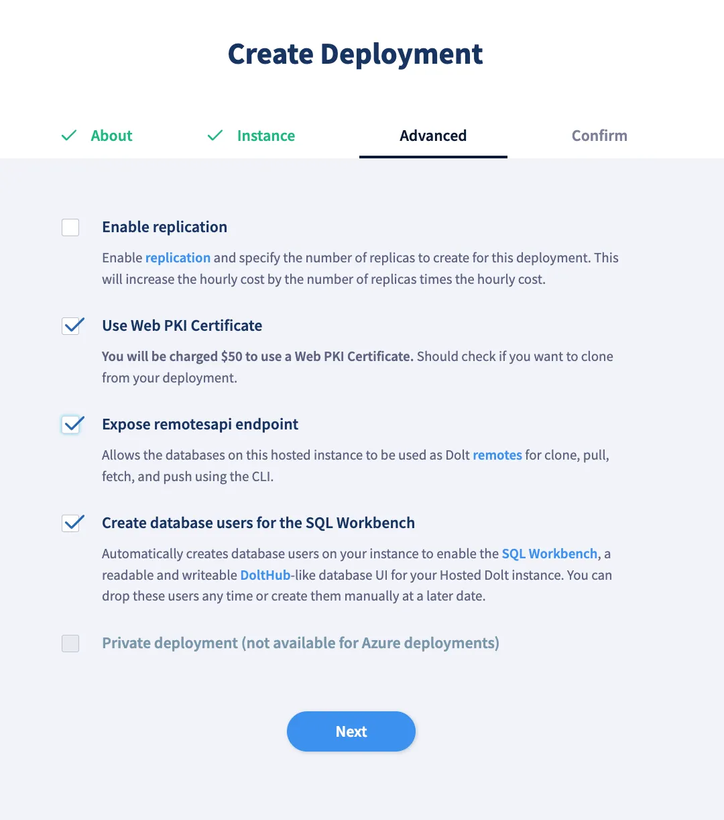Disable Expose remotesapi endpoint
This screenshot has height=820, width=724.
72,425
